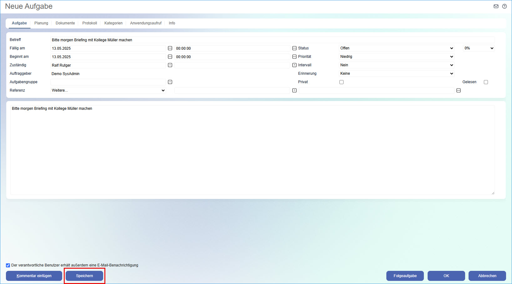Open time picker beside Fällig am time
The height and width of the screenshot is (284, 512).
point(294,48)
